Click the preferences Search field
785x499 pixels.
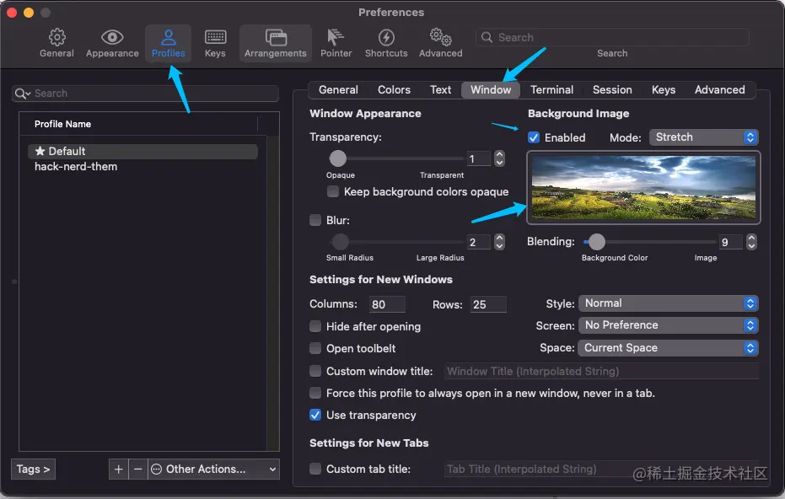click(612, 38)
